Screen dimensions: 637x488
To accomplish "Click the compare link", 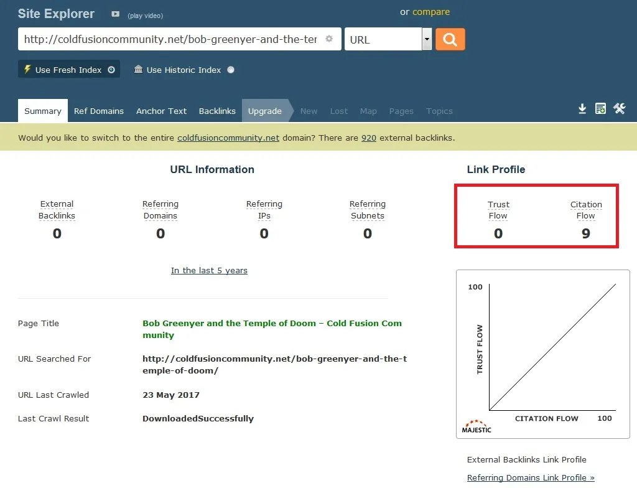I will [431, 12].
